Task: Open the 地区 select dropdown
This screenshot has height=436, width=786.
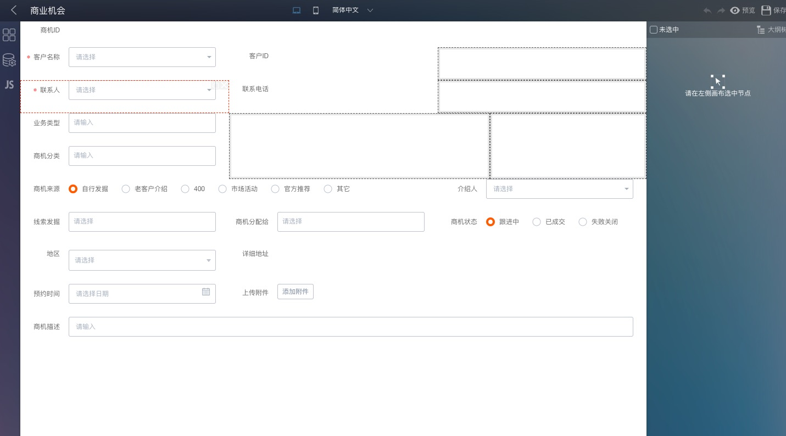Action: [142, 260]
